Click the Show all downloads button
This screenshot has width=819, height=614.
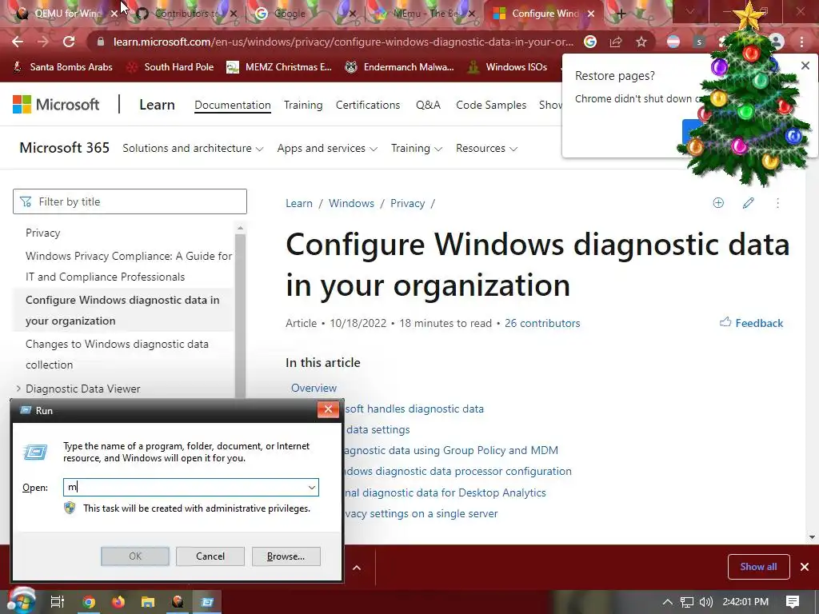[x=758, y=567]
